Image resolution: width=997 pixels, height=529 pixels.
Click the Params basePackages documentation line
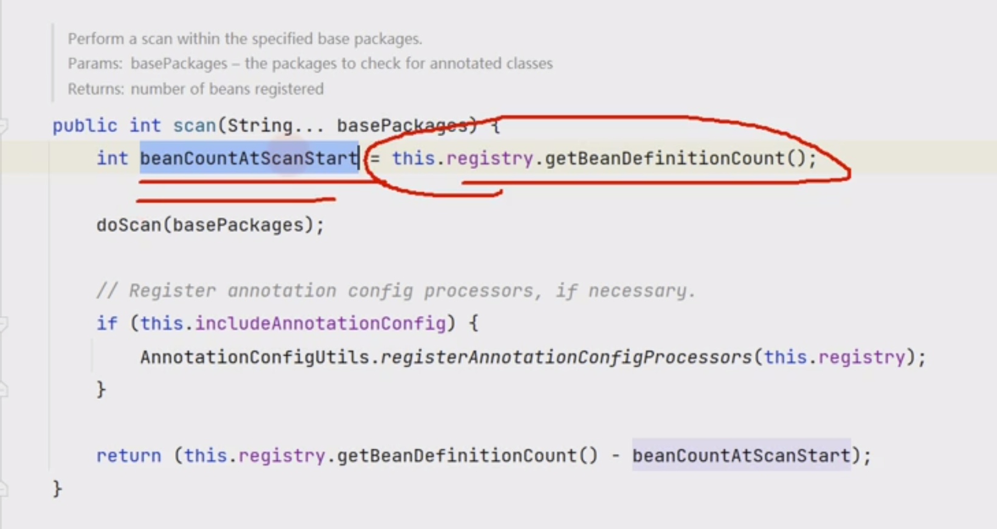pos(310,63)
